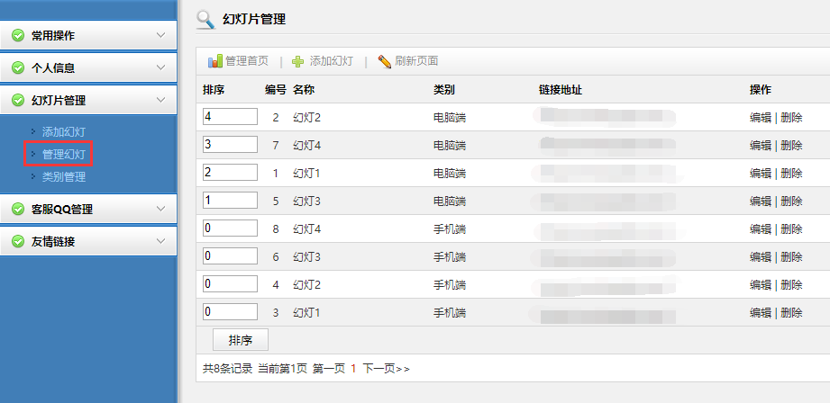Click green check icon beside 个人信息
Image resolution: width=830 pixels, height=403 pixels.
point(18,68)
